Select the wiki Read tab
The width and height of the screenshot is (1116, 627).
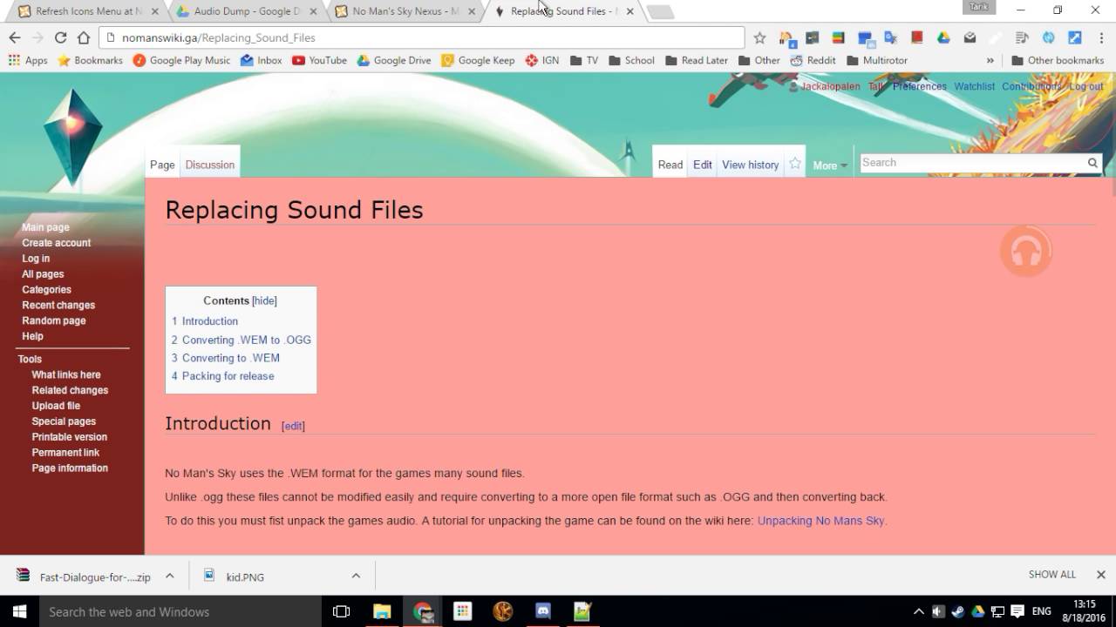[x=670, y=165]
